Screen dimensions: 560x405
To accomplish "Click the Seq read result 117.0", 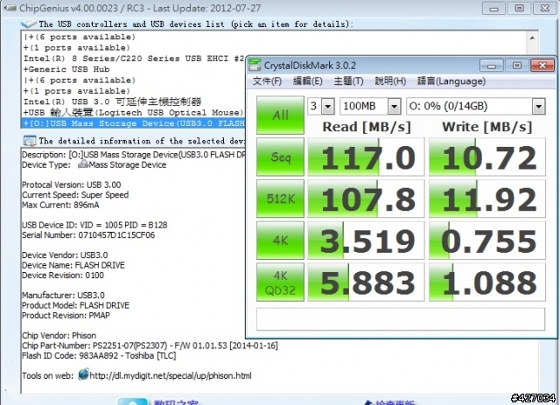I will click(366, 157).
